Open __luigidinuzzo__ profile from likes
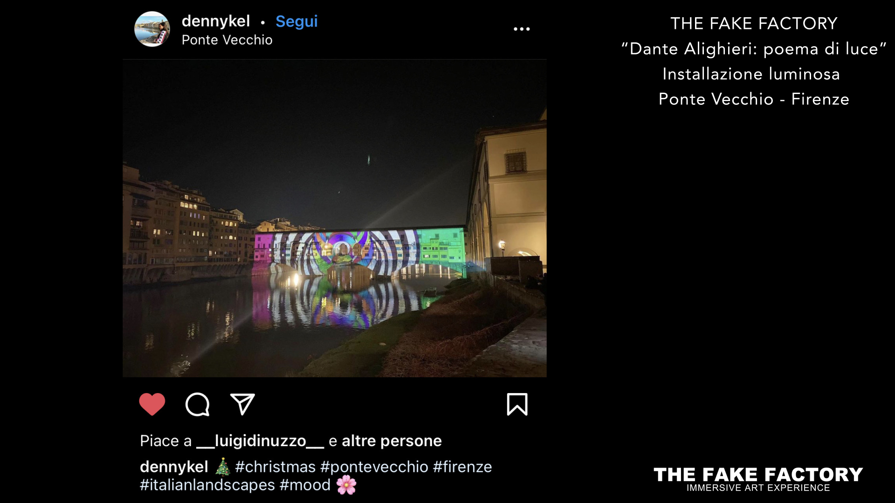Image resolution: width=895 pixels, height=503 pixels. pyautogui.click(x=260, y=441)
